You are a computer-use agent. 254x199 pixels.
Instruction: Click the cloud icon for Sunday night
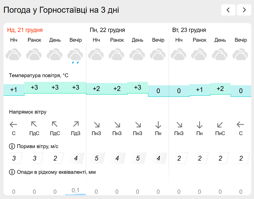(x=14, y=55)
